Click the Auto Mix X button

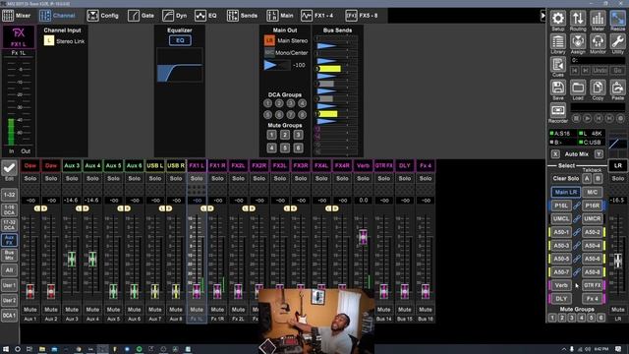point(555,154)
